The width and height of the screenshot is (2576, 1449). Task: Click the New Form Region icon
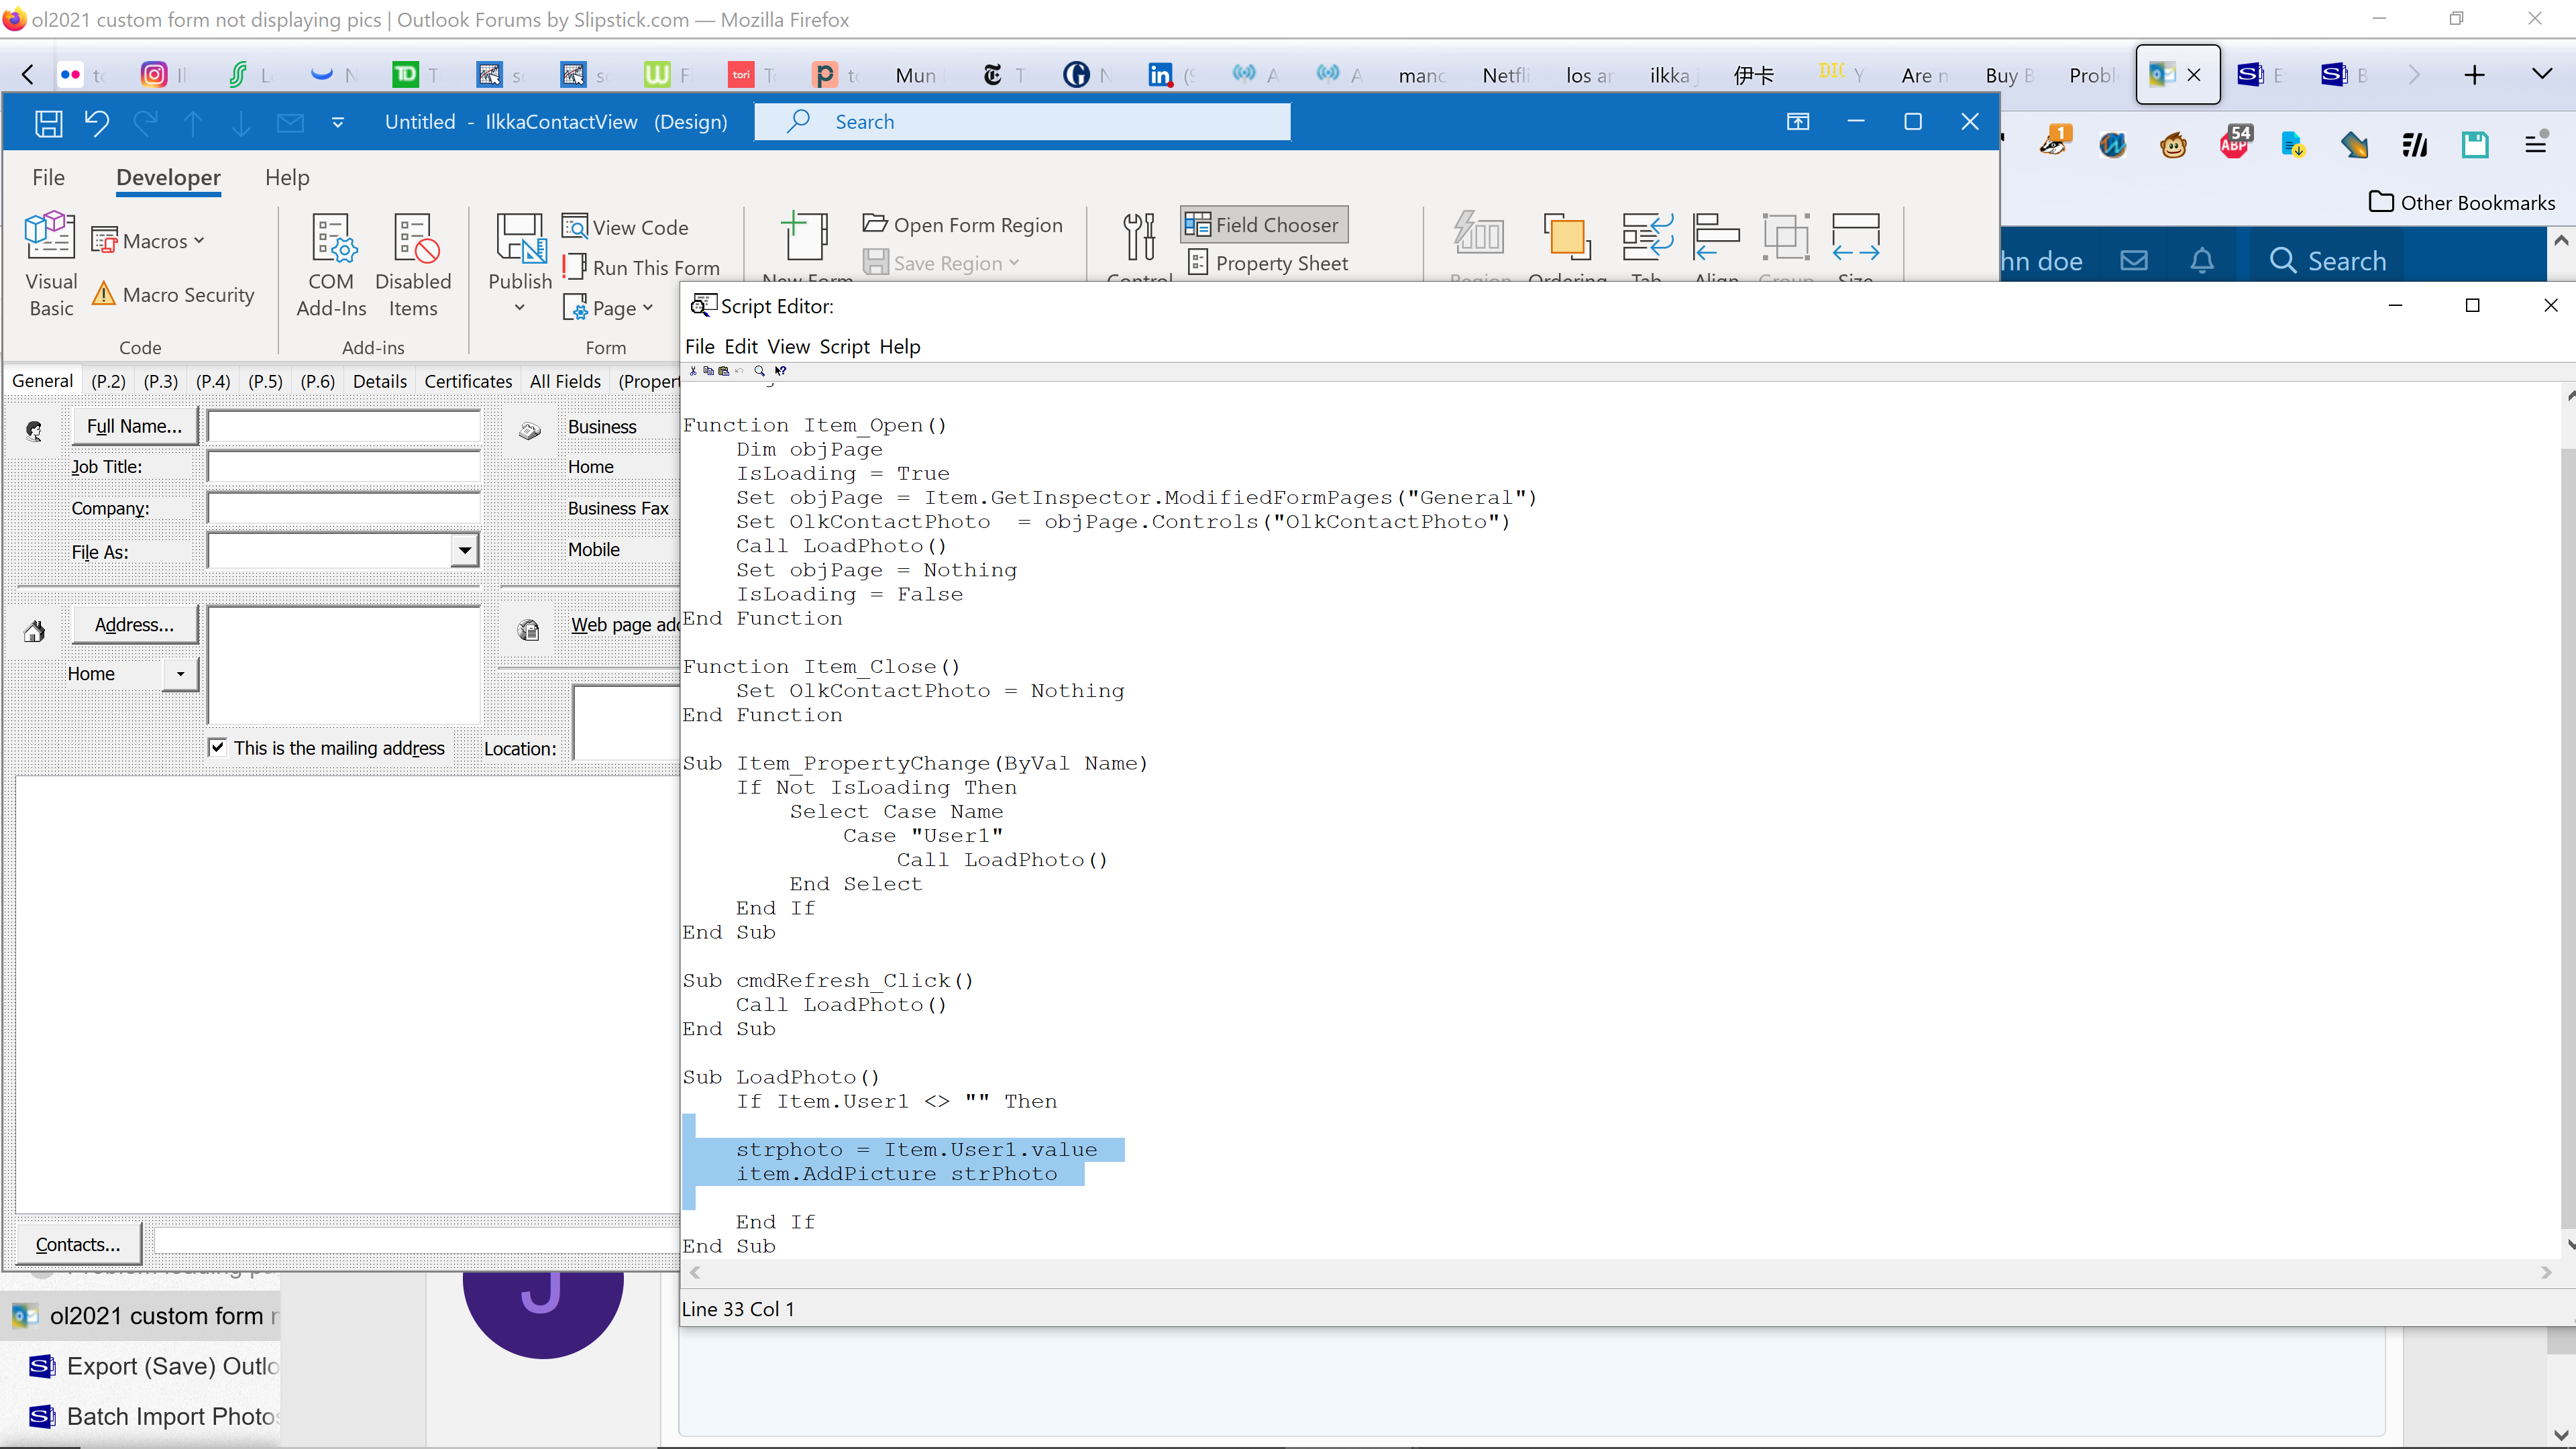pyautogui.click(x=805, y=237)
